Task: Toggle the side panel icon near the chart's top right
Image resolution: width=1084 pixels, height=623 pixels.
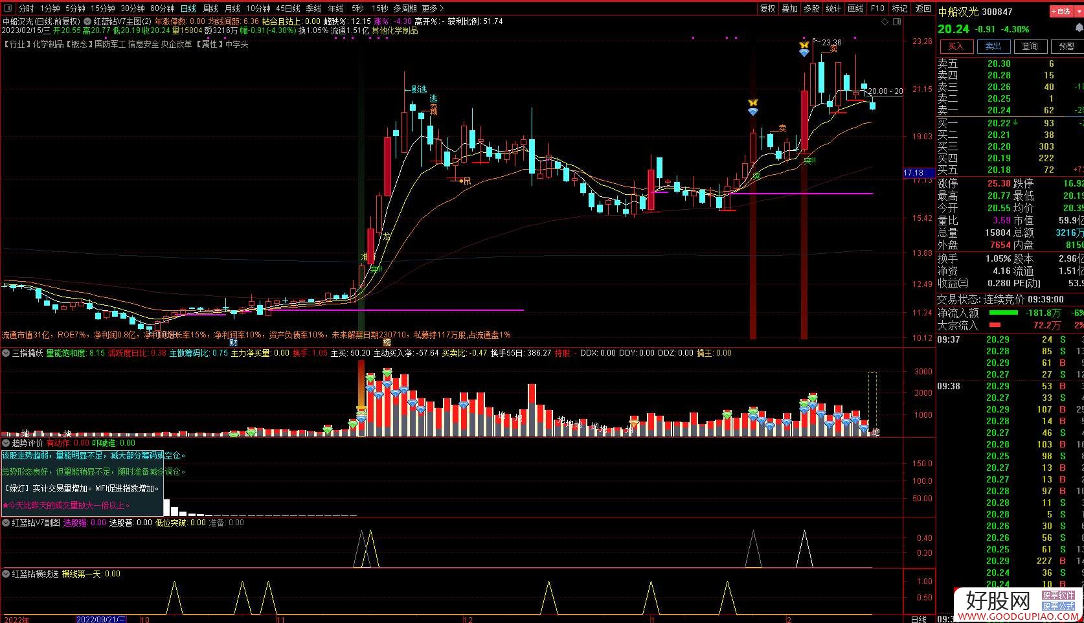Action: point(897,21)
